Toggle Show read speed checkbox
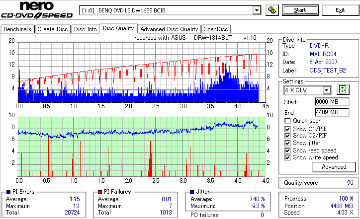 [287, 150]
